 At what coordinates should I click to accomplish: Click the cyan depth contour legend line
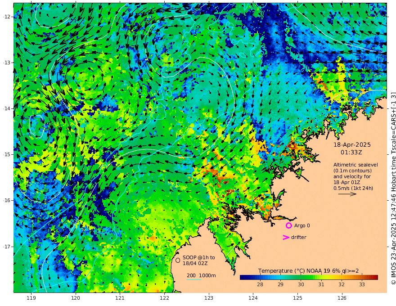pos(194,279)
